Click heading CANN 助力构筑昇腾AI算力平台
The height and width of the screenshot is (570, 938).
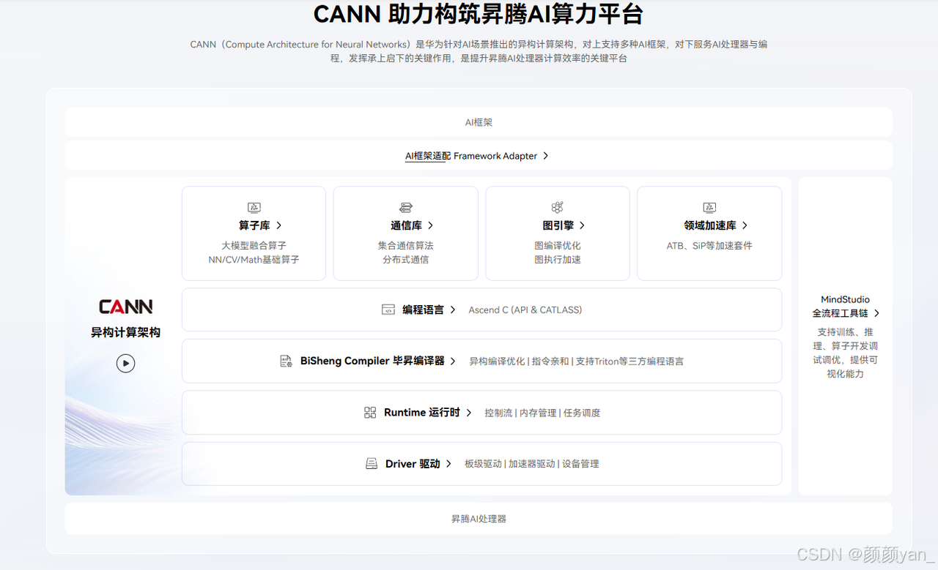point(479,14)
